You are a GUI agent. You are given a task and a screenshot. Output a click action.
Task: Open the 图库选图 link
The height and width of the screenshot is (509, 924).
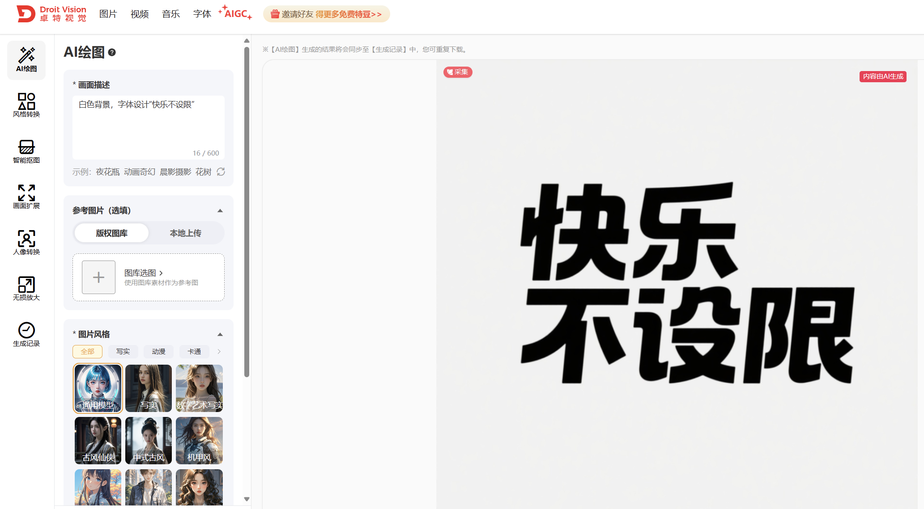pos(144,273)
